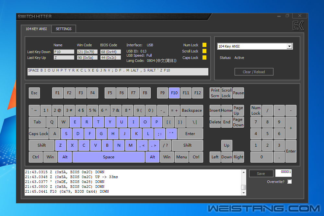Click the Caps Lock yellow indicator
This screenshot has width=324, height=216.
tap(204, 58)
